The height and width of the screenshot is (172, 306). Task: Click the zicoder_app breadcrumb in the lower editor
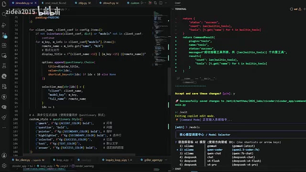click(x=19, y=166)
